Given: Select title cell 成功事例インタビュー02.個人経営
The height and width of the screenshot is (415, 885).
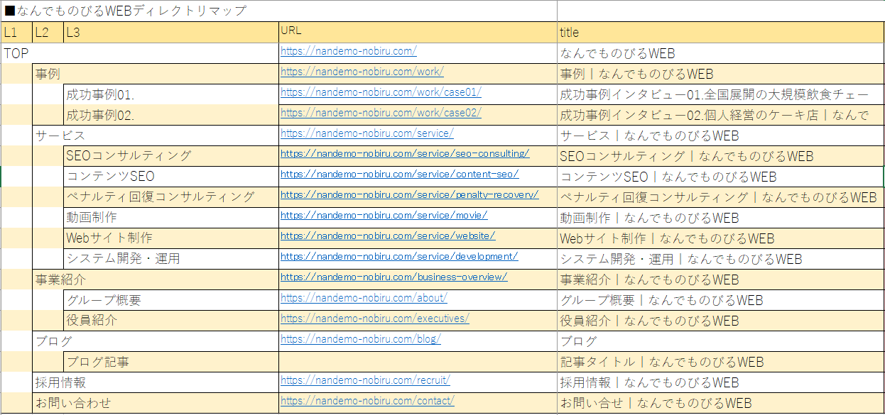Looking at the screenshot, I should (x=721, y=115).
